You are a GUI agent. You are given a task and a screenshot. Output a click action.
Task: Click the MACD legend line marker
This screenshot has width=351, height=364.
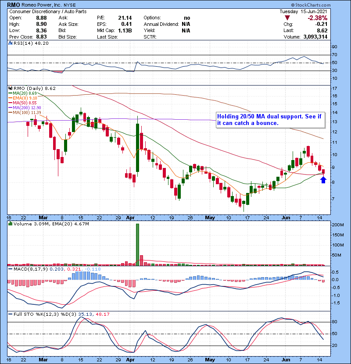[10, 268]
